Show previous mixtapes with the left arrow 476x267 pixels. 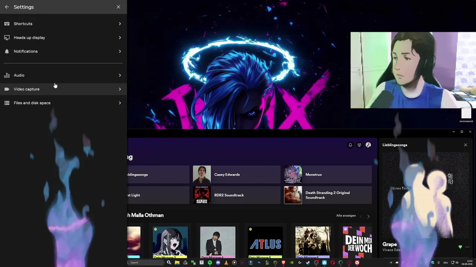tap(361, 216)
